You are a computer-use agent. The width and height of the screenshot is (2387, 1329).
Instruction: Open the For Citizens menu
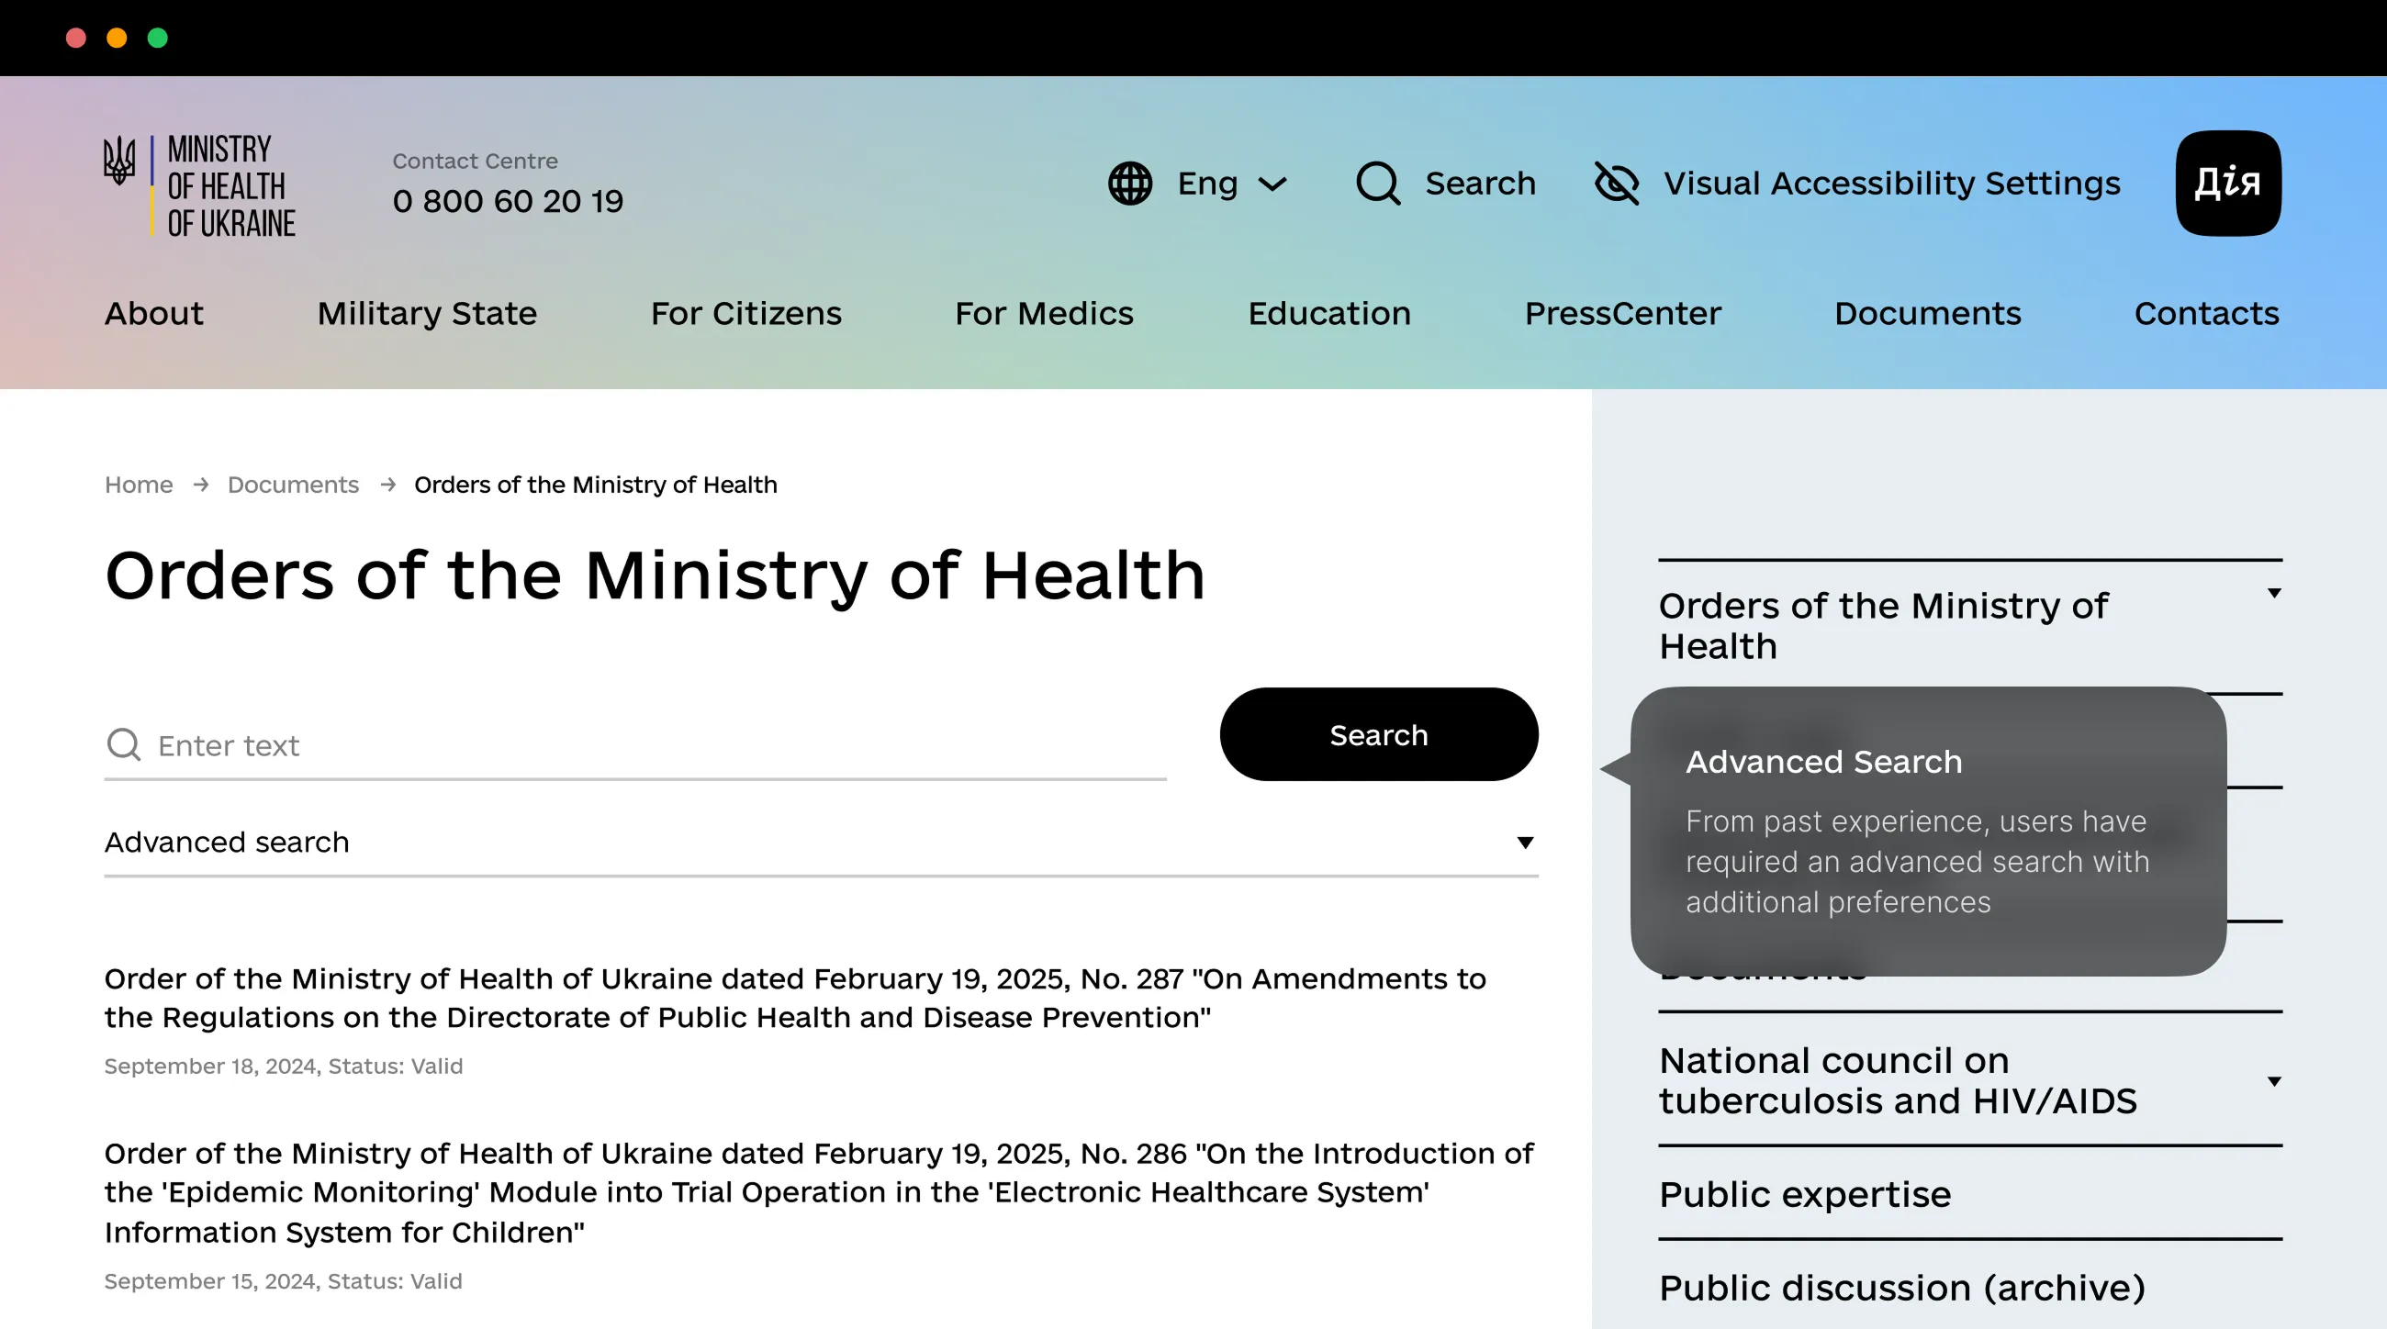745,314
